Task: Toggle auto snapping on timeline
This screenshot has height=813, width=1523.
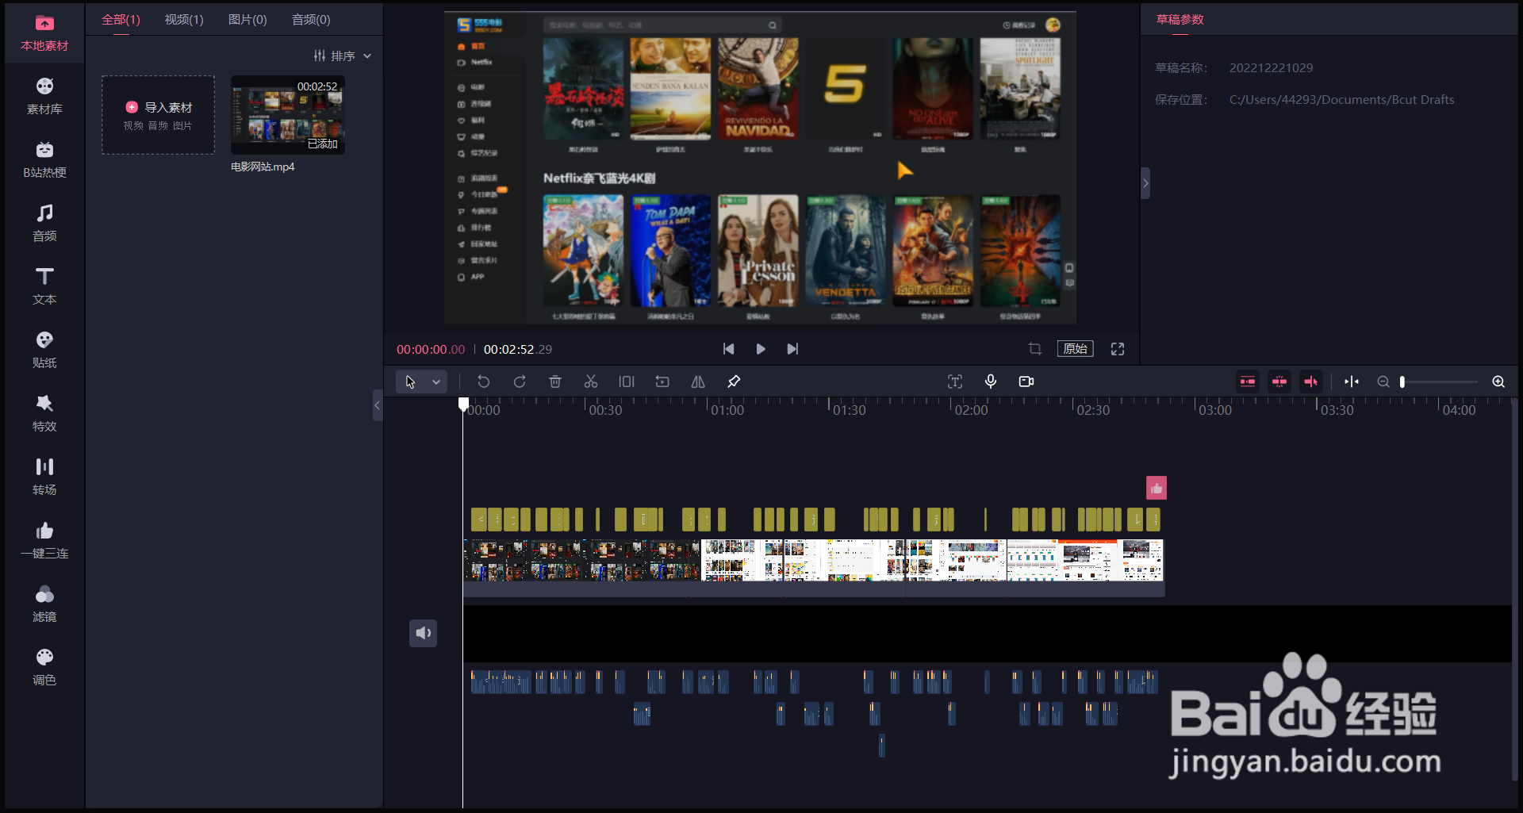Action: click(1279, 382)
